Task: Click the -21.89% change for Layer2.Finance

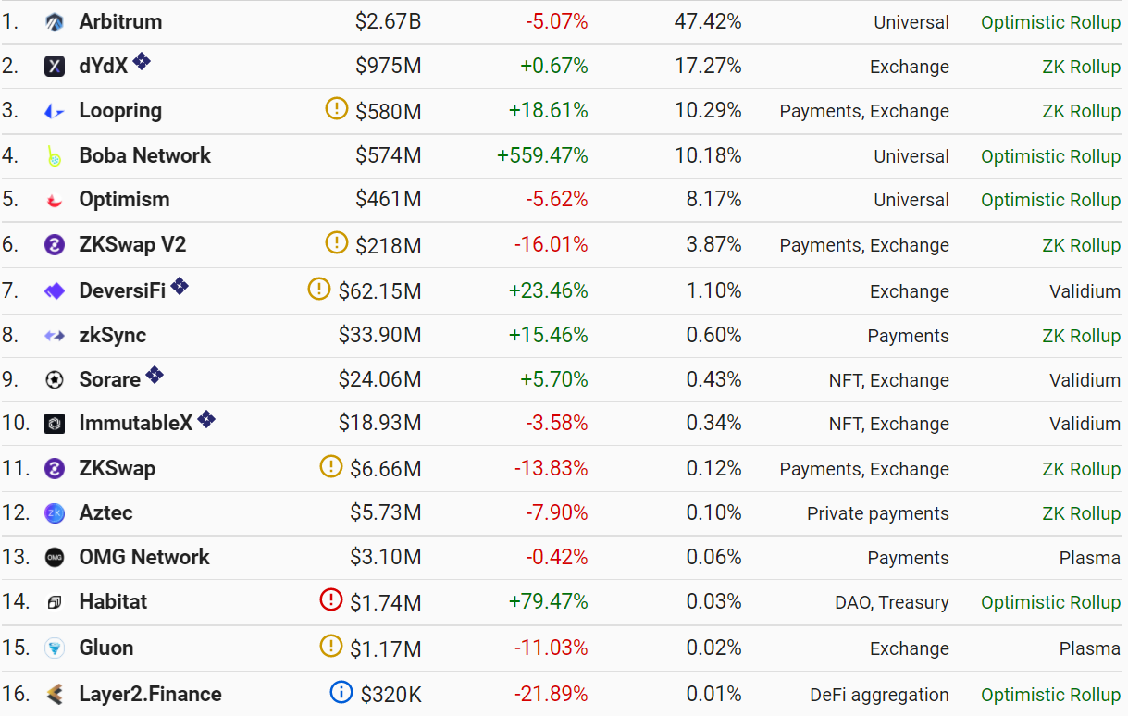Action: coord(552,695)
